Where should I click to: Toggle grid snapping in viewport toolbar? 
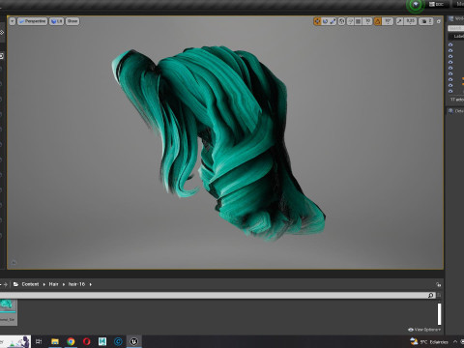pos(359,21)
